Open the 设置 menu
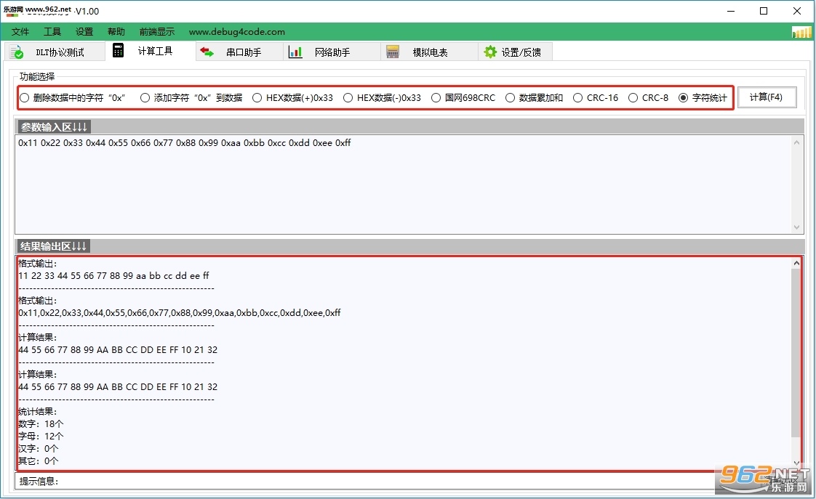This screenshot has width=816, height=499. (84, 32)
